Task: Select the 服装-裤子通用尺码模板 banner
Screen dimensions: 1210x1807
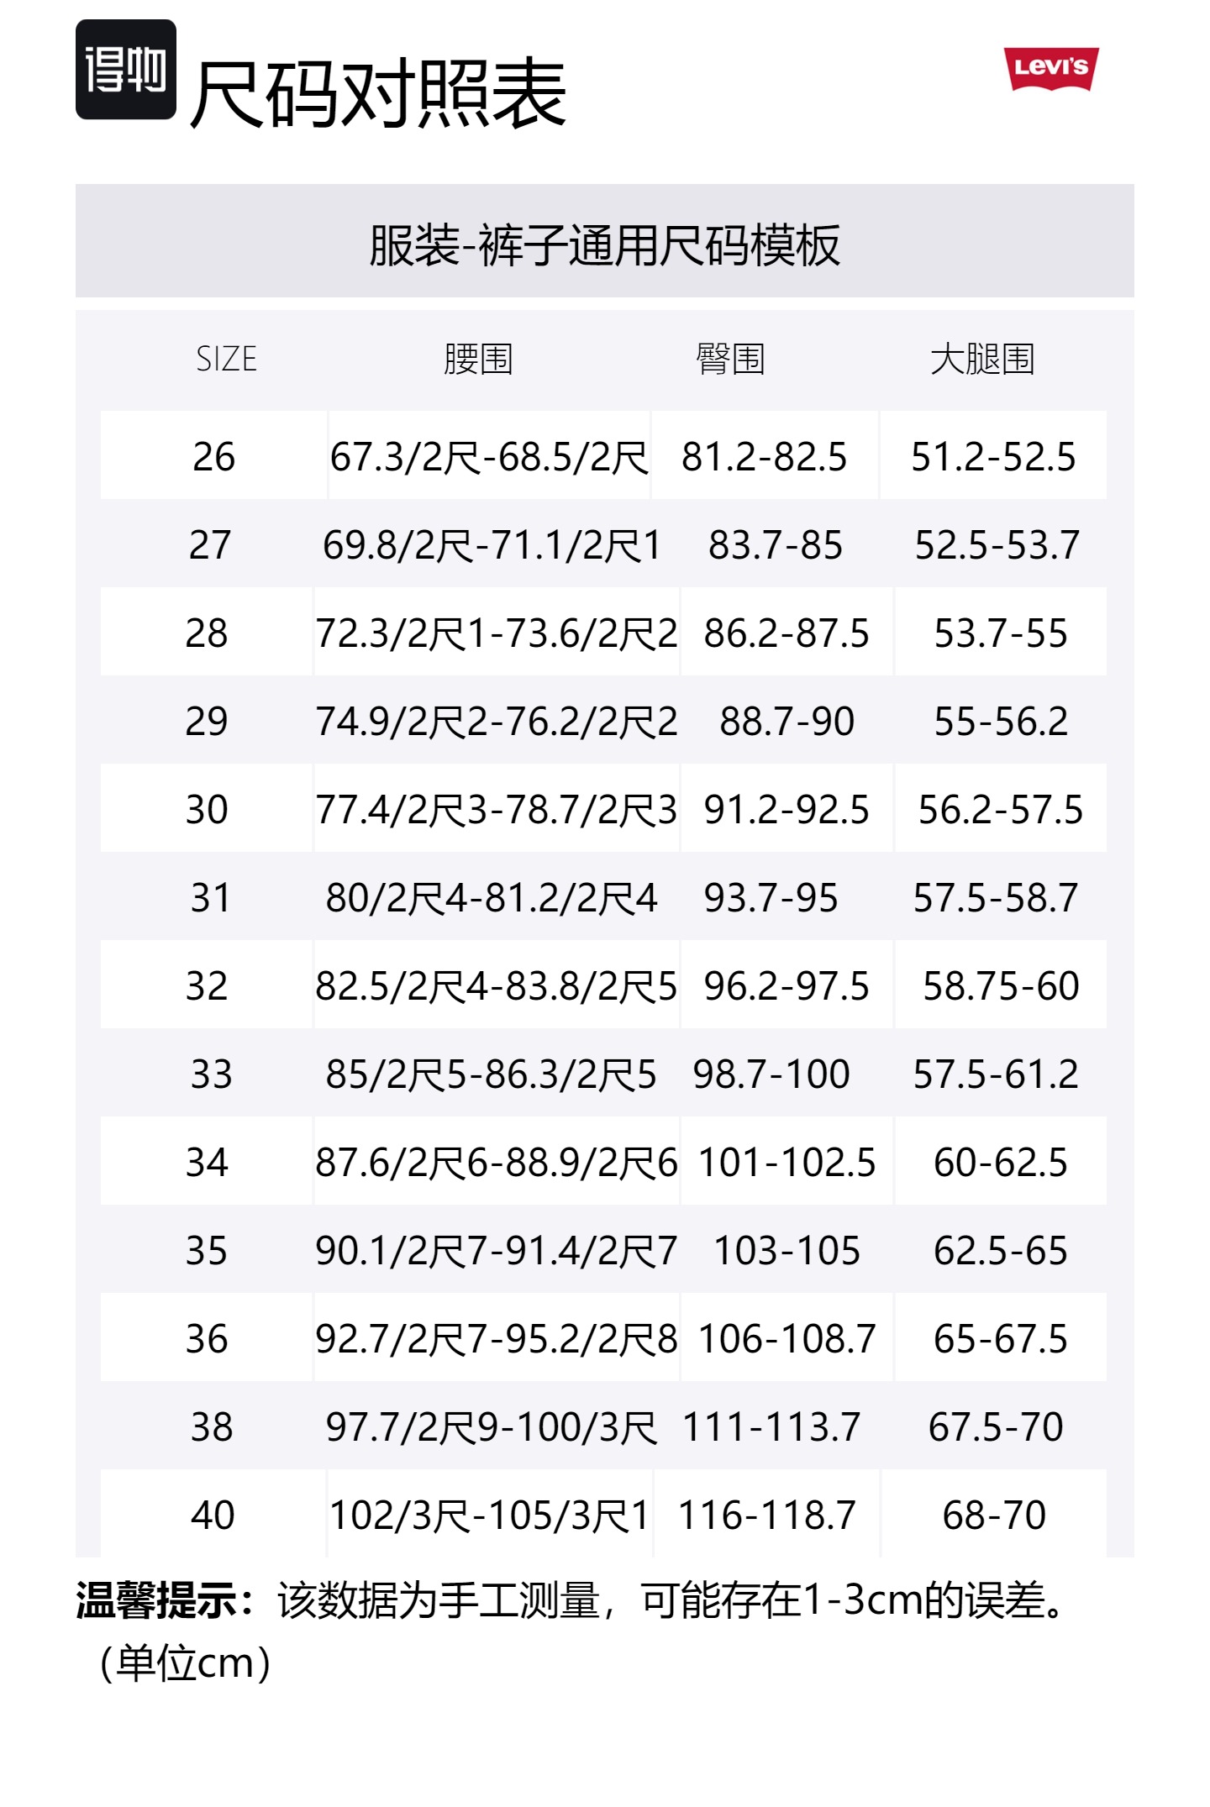Action: (x=604, y=244)
